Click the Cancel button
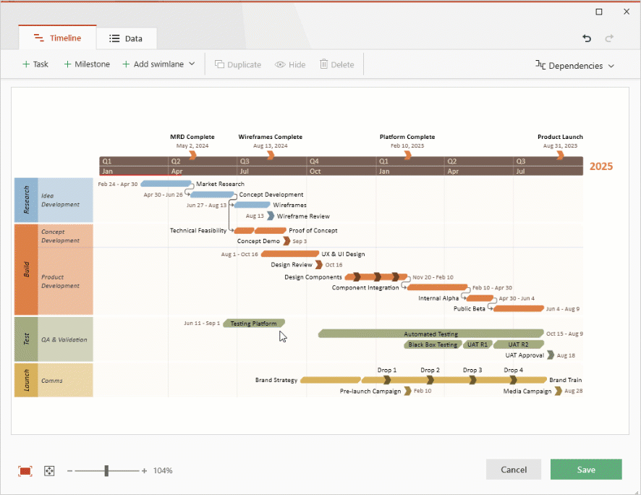This screenshot has height=495, width=641. click(514, 469)
